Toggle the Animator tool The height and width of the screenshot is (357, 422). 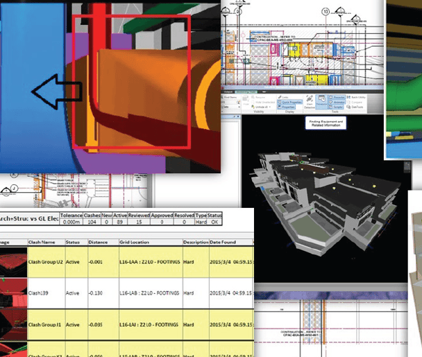[337, 102]
